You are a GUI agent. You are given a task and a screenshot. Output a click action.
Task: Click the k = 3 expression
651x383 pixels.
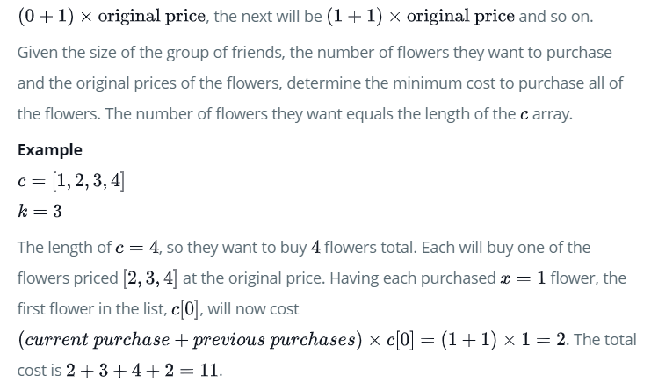pos(40,211)
